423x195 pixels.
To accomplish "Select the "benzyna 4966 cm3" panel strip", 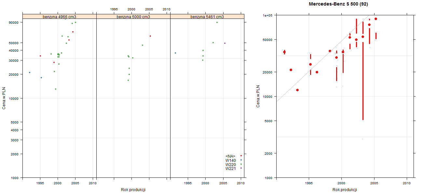I will pos(60,17).
